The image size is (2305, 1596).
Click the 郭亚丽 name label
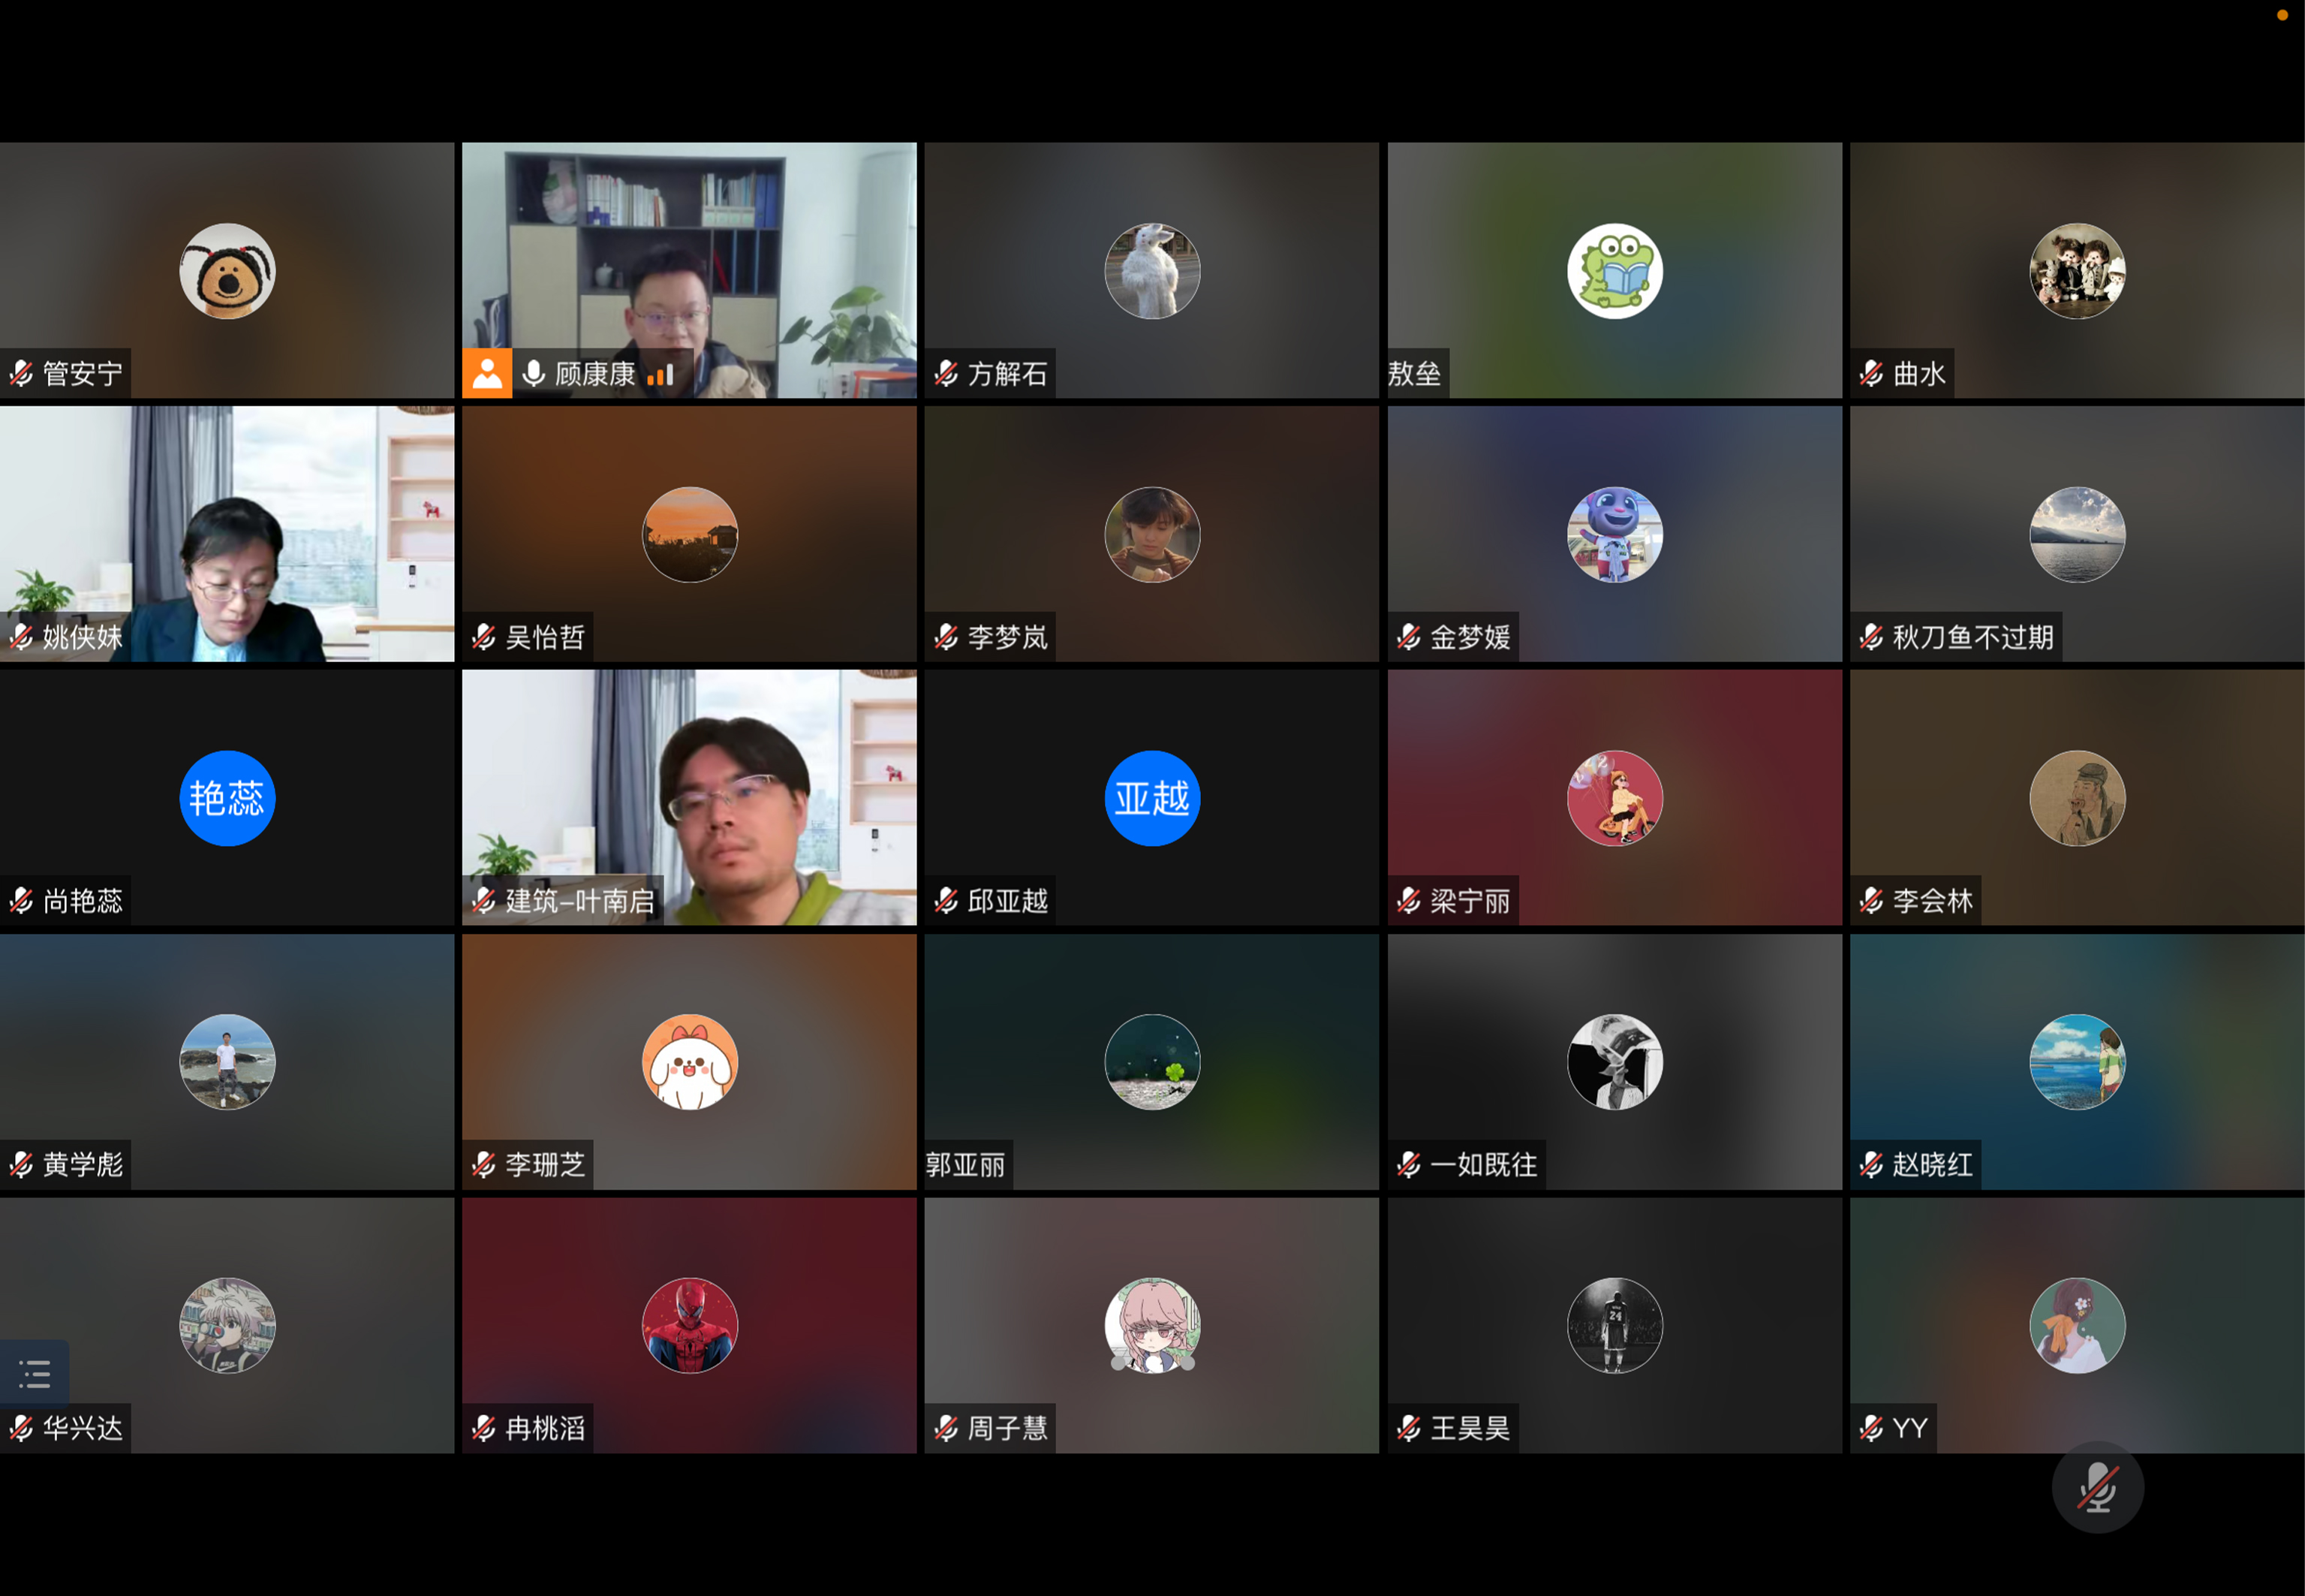(x=965, y=1165)
